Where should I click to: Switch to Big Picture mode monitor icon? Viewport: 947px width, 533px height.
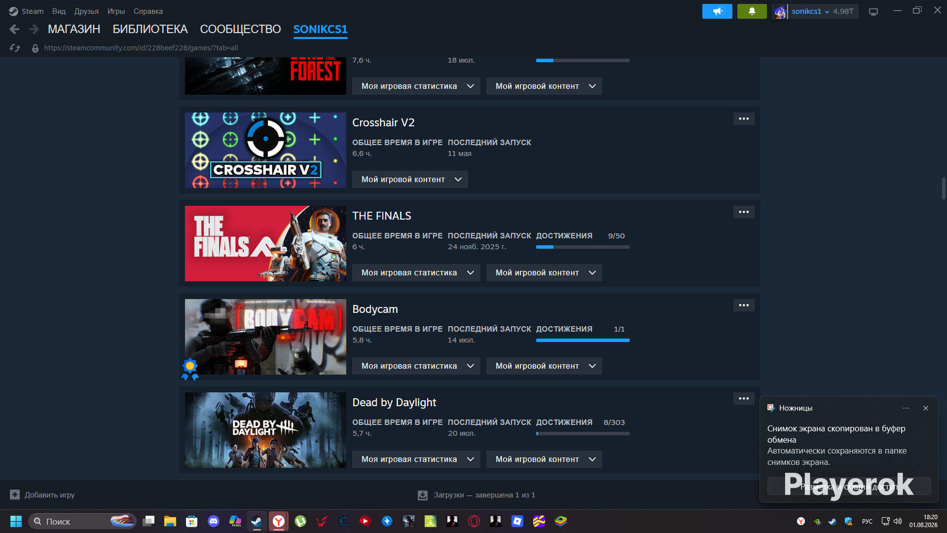click(873, 12)
